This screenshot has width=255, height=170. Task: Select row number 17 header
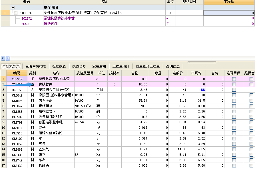tap(3, 165)
